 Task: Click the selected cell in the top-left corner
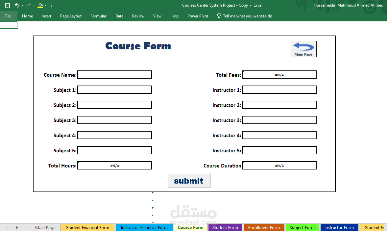tap(9, 25)
